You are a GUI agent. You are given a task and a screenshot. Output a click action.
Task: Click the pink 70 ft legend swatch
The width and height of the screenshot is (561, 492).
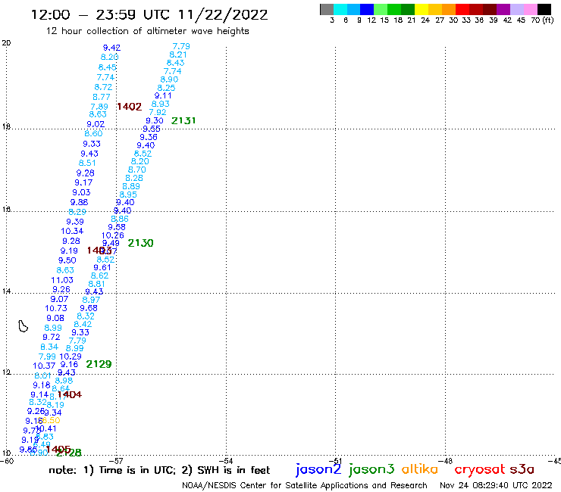pos(530,9)
